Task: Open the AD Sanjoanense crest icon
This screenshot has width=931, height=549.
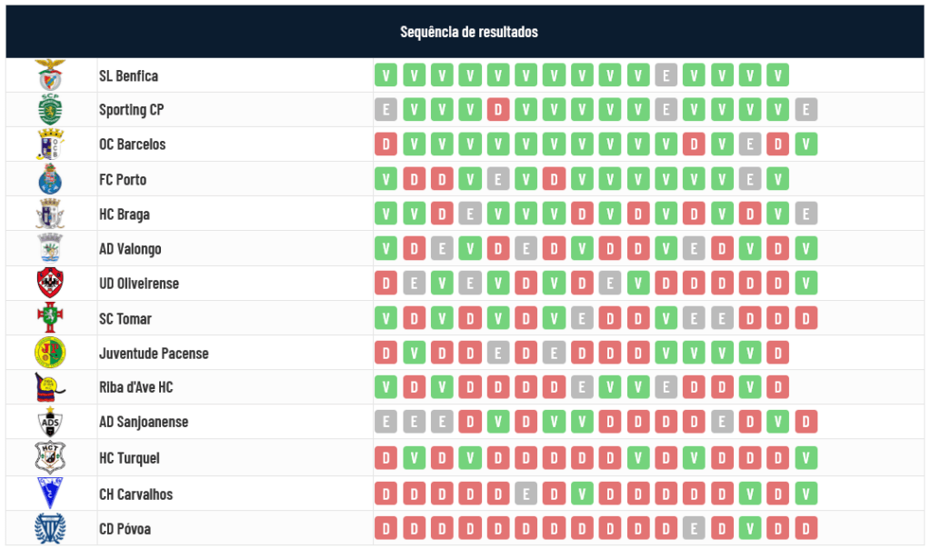Action: tap(50, 423)
